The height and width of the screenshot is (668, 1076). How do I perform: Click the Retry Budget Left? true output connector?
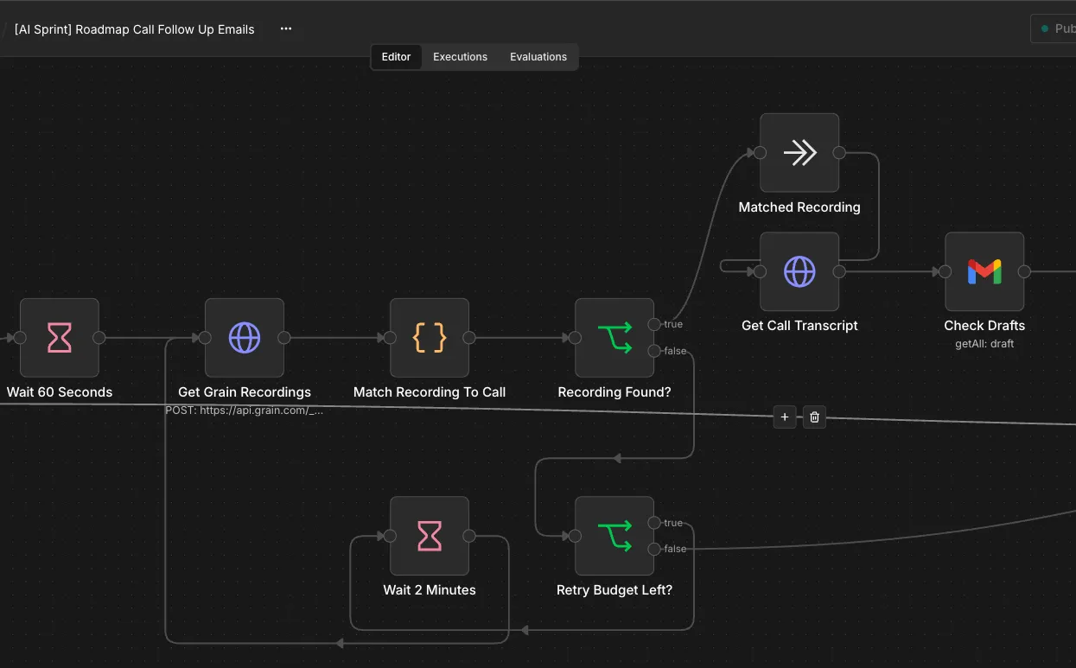pos(654,523)
